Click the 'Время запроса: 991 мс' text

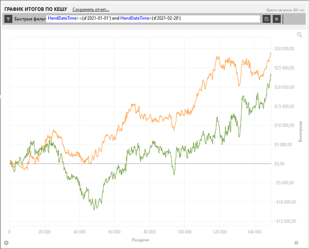(285, 10)
